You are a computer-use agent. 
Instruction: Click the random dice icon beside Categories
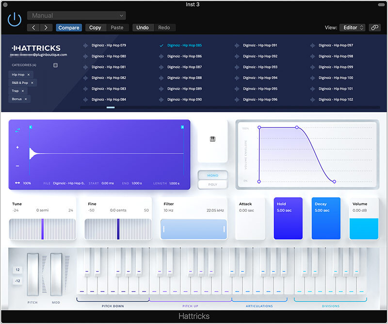pos(55,65)
